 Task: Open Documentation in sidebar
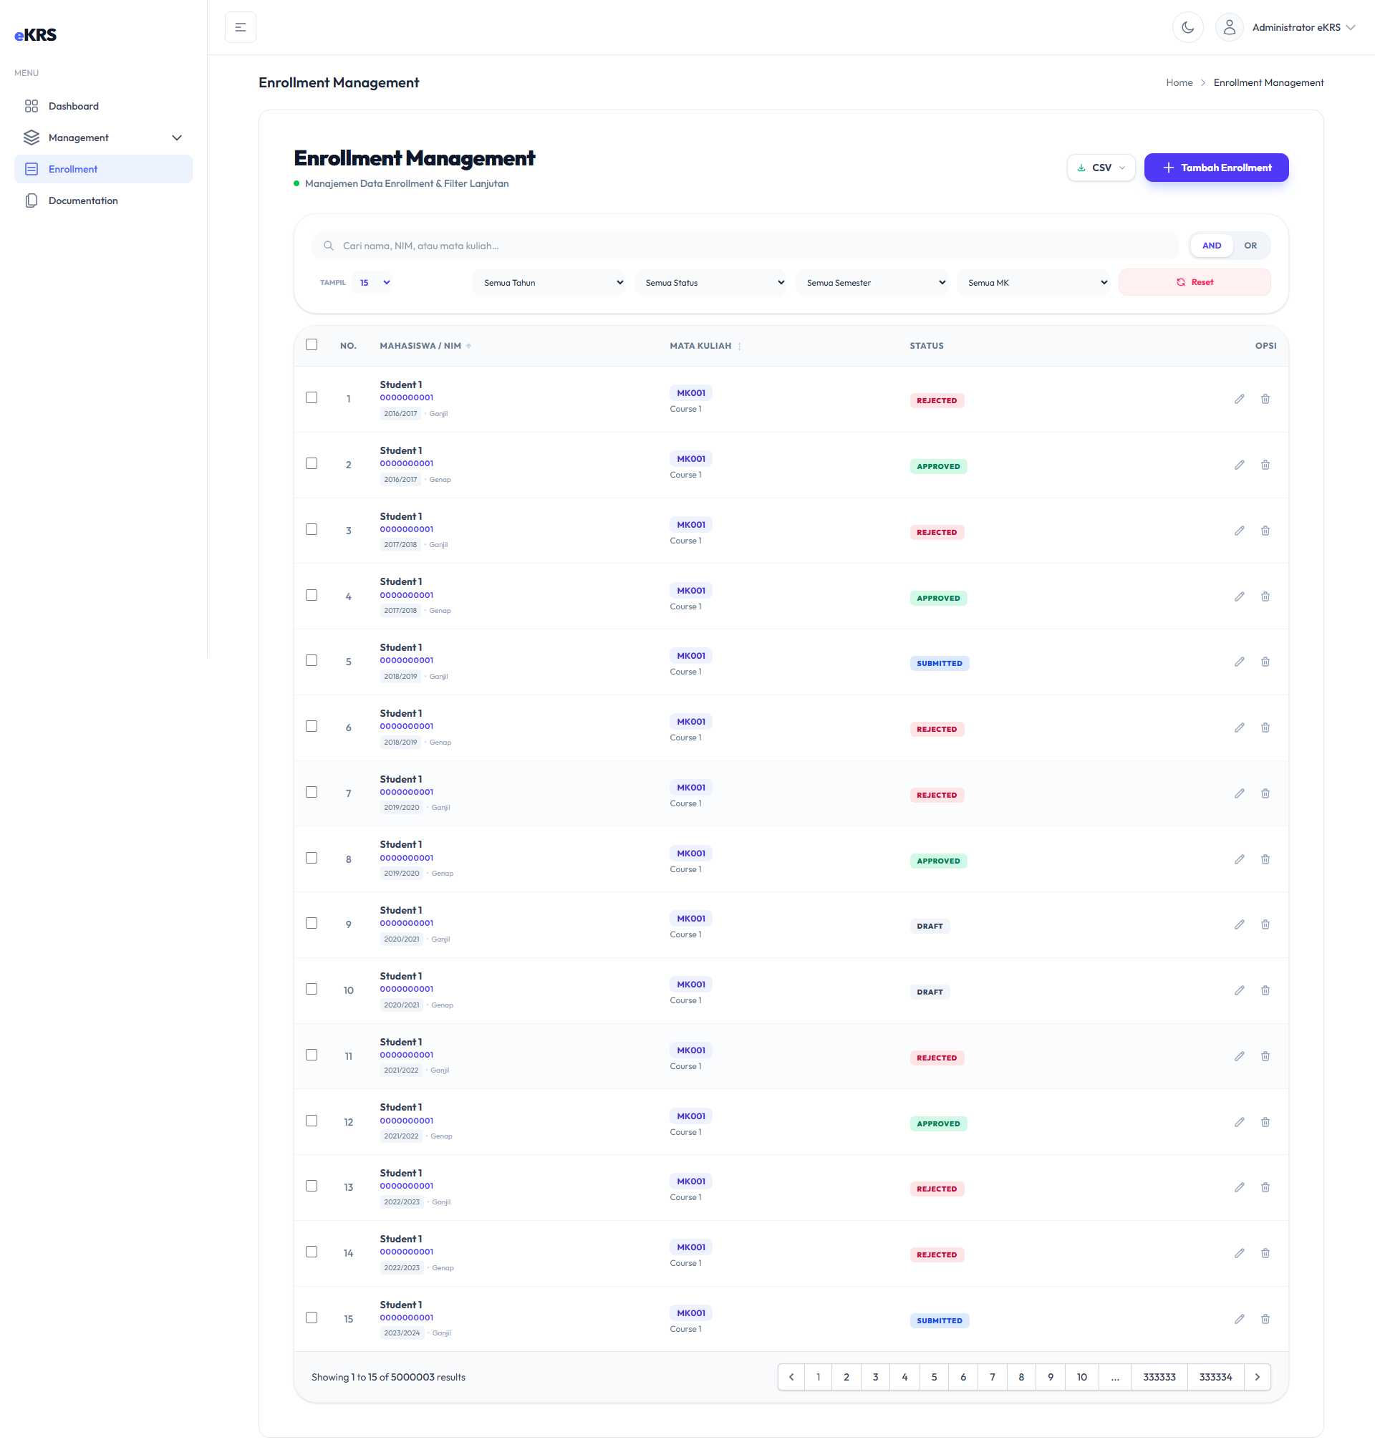103,200
